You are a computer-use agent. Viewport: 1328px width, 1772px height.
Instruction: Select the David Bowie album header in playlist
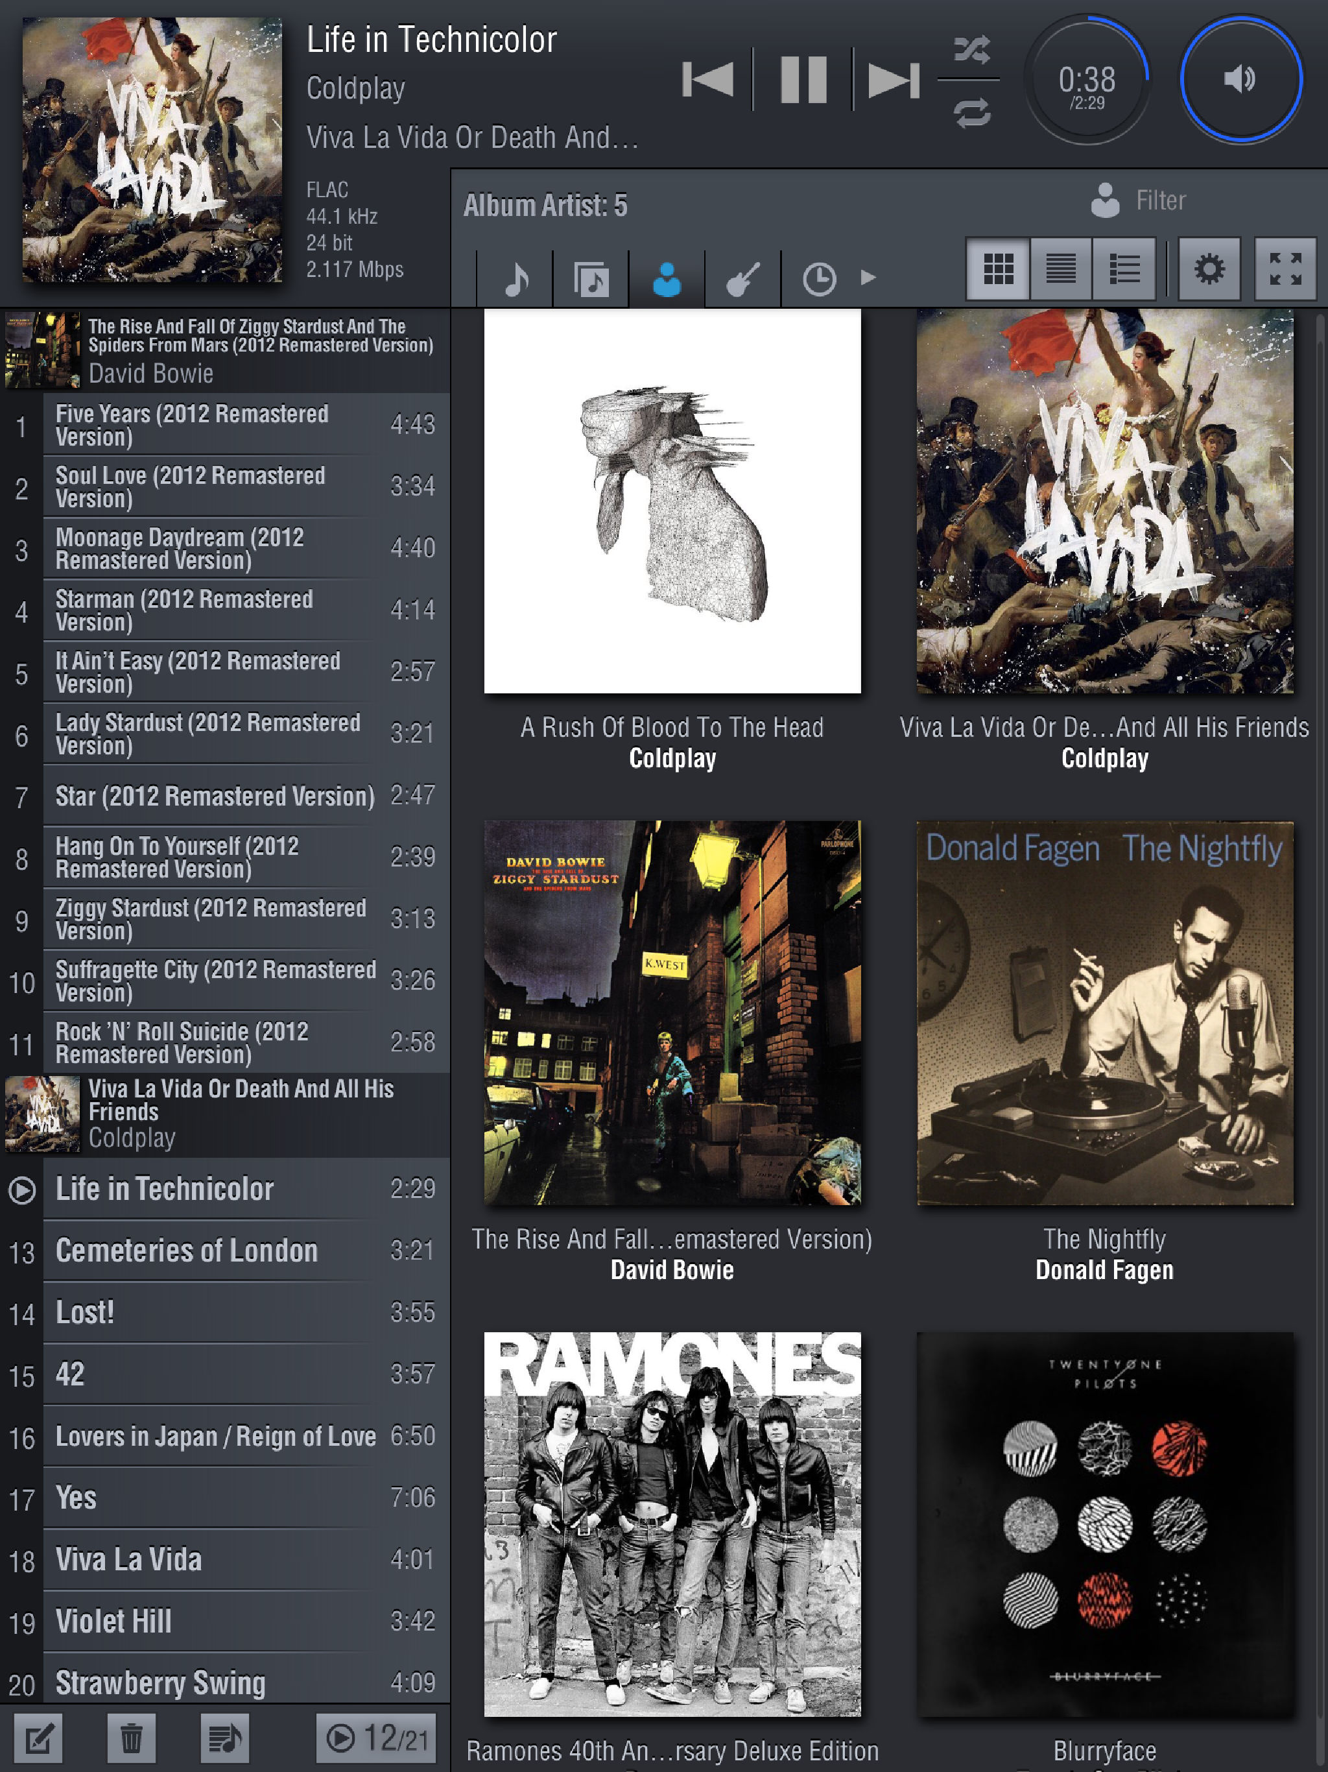click(224, 350)
